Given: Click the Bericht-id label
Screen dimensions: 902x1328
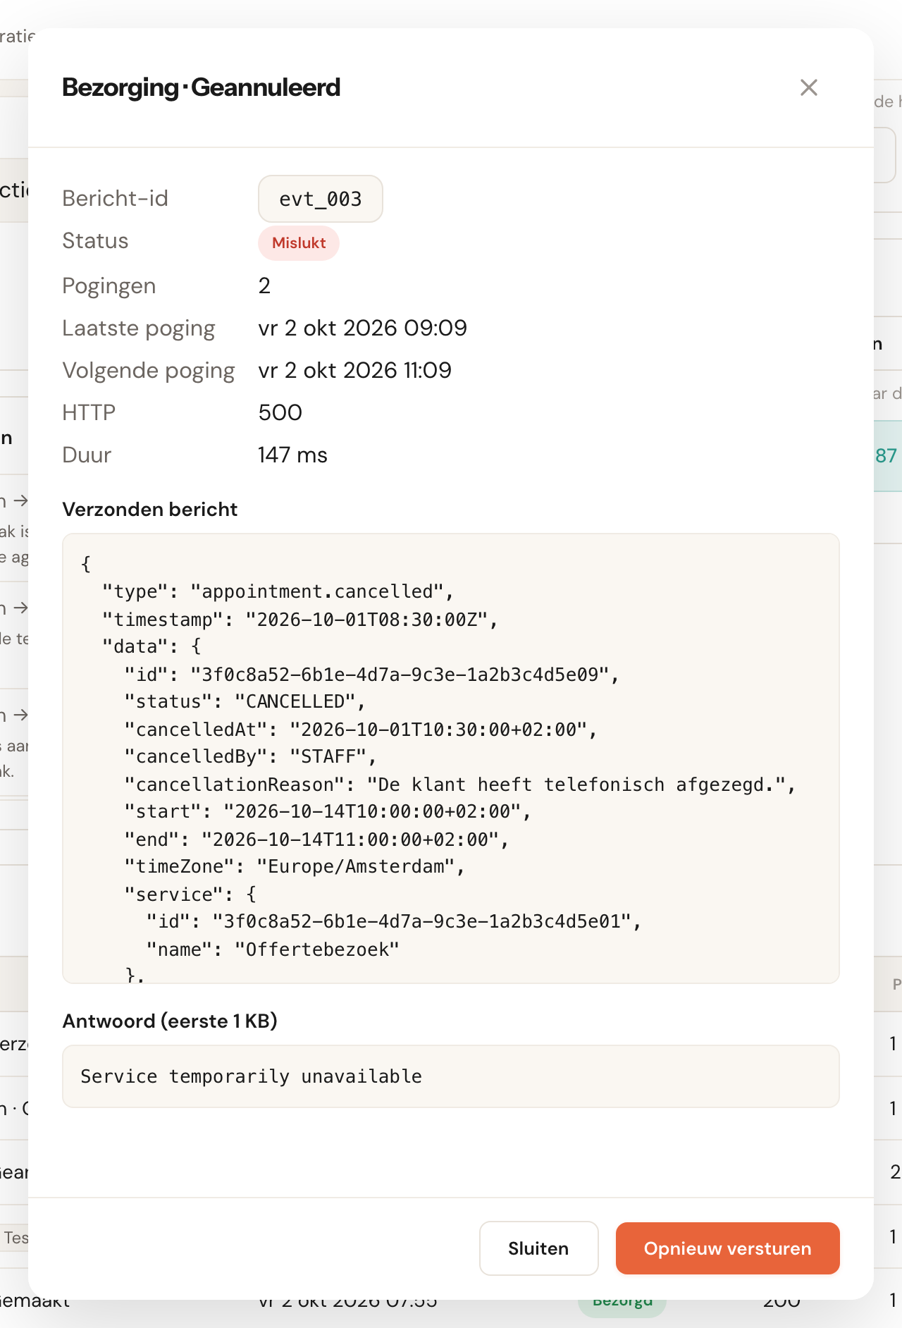Looking at the screenshot, I should click(116, 198).
